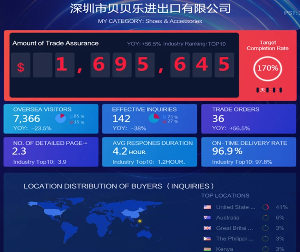Click the Oversea Visitors pie chart
Viewport: 300px width, 252px height.
click(60, 118)
